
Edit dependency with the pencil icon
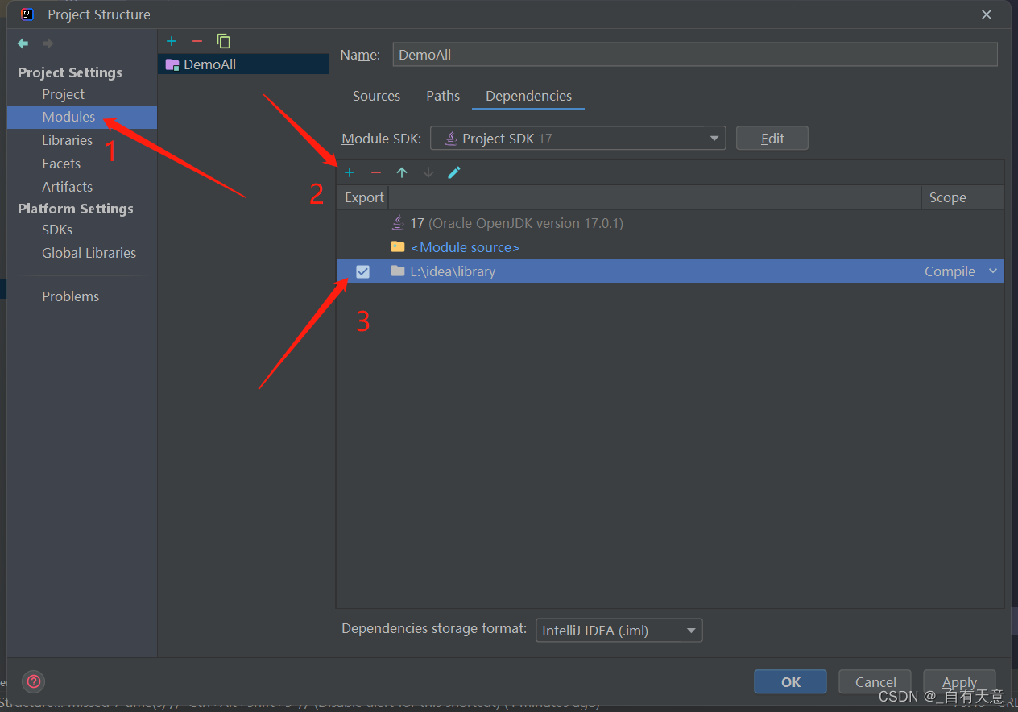454,172
